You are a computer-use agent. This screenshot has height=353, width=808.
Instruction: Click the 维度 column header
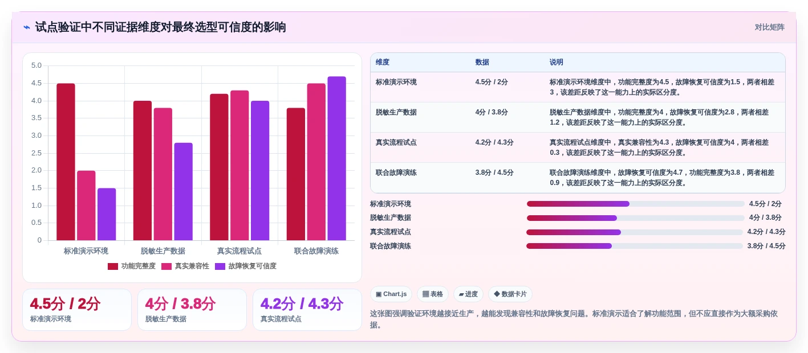pyautogui.click(x=383, y=63)
